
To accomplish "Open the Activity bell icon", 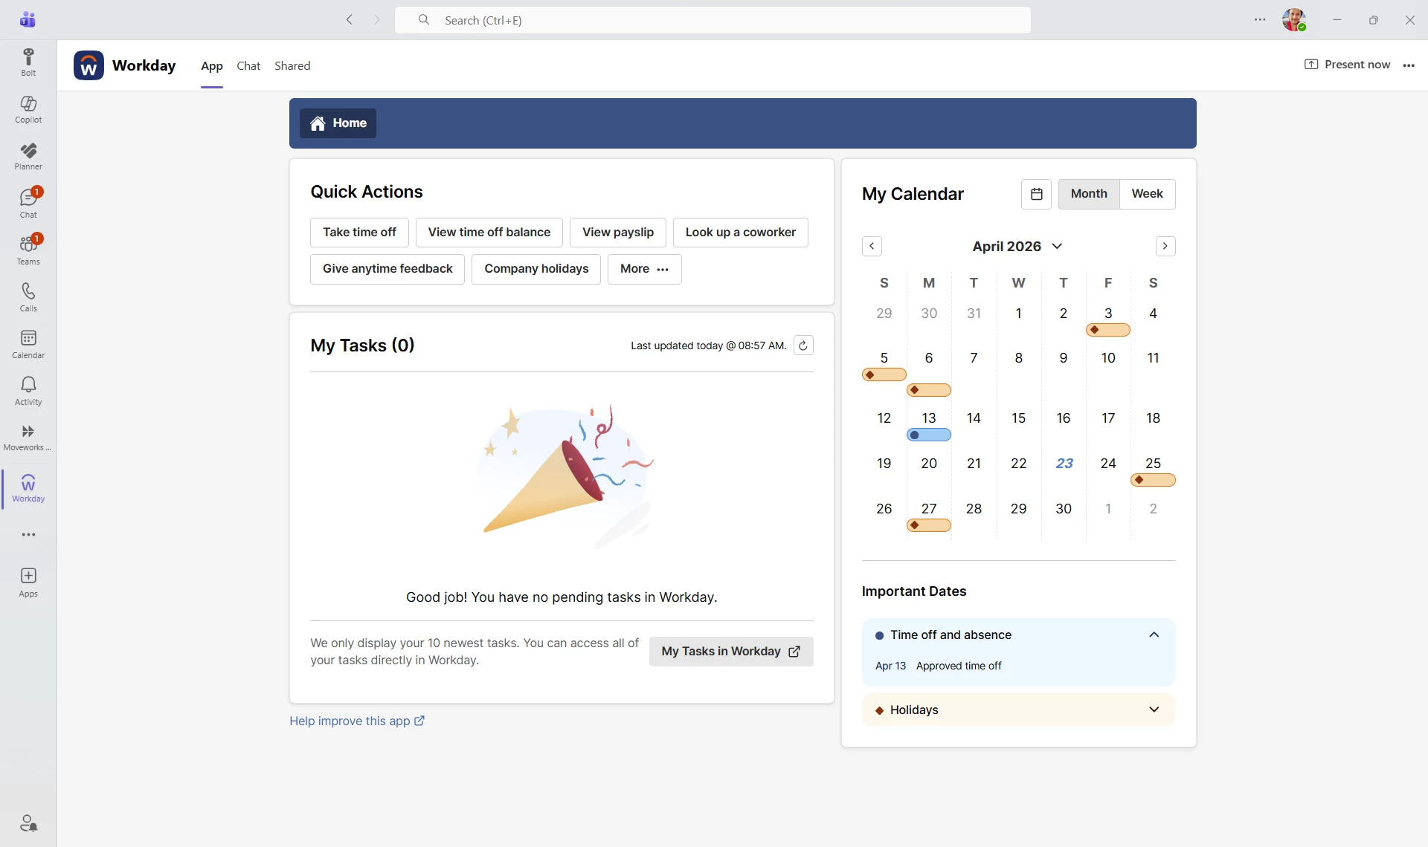I will click(28, 390).
